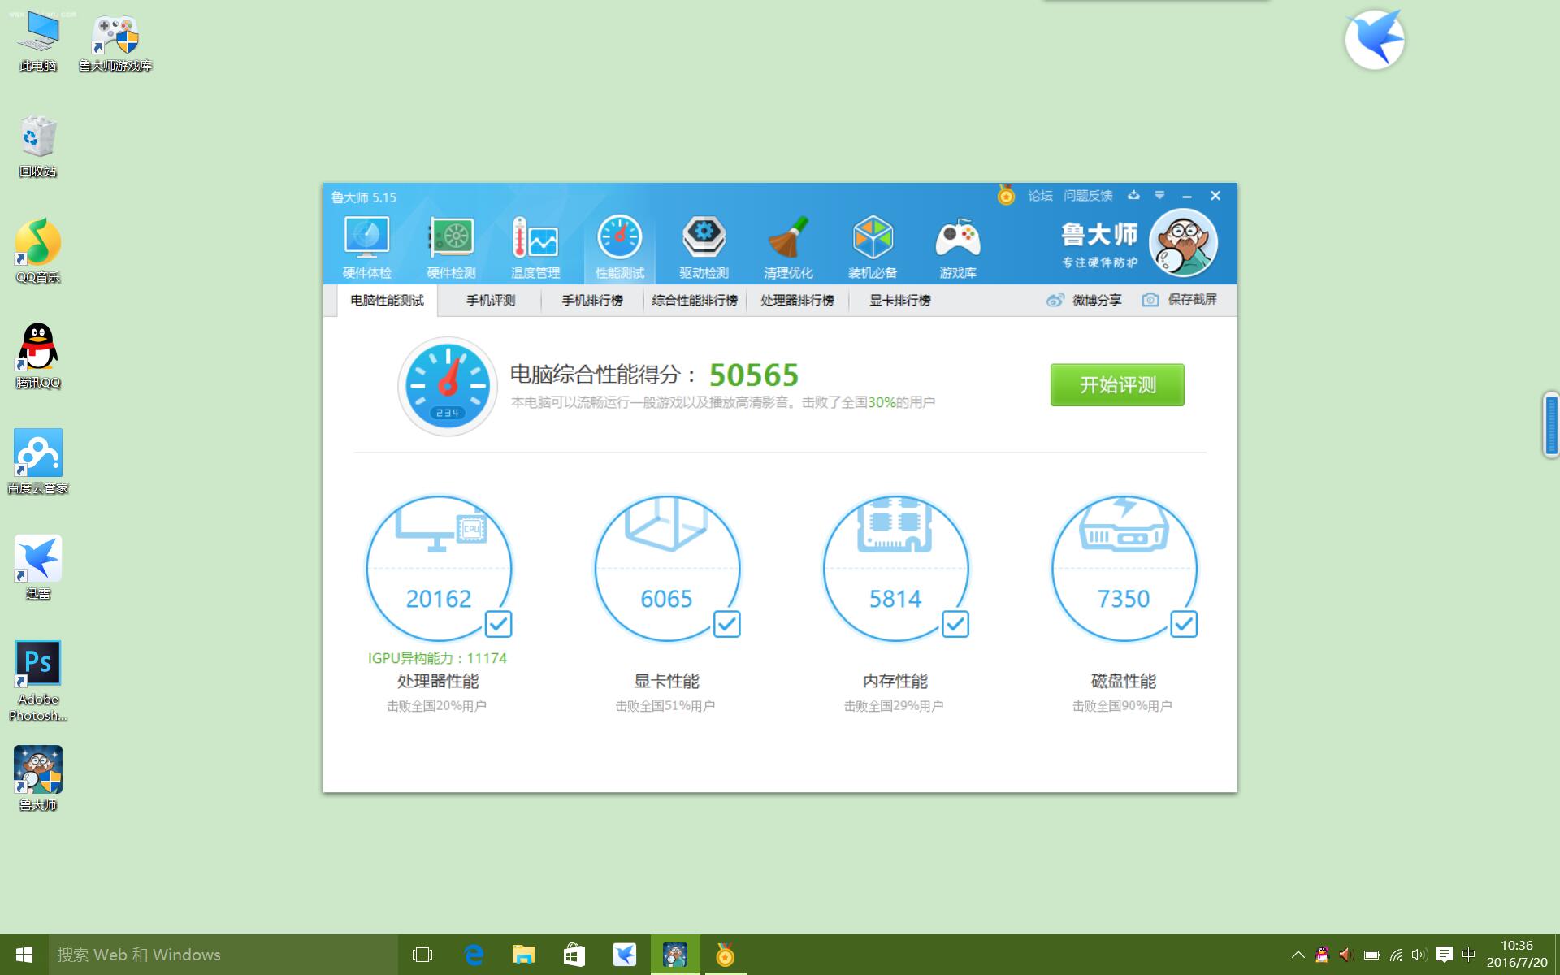Click 鲁大师 taskbar button
The width and height of the screenshot is (1560, 975).
[675, 955]
